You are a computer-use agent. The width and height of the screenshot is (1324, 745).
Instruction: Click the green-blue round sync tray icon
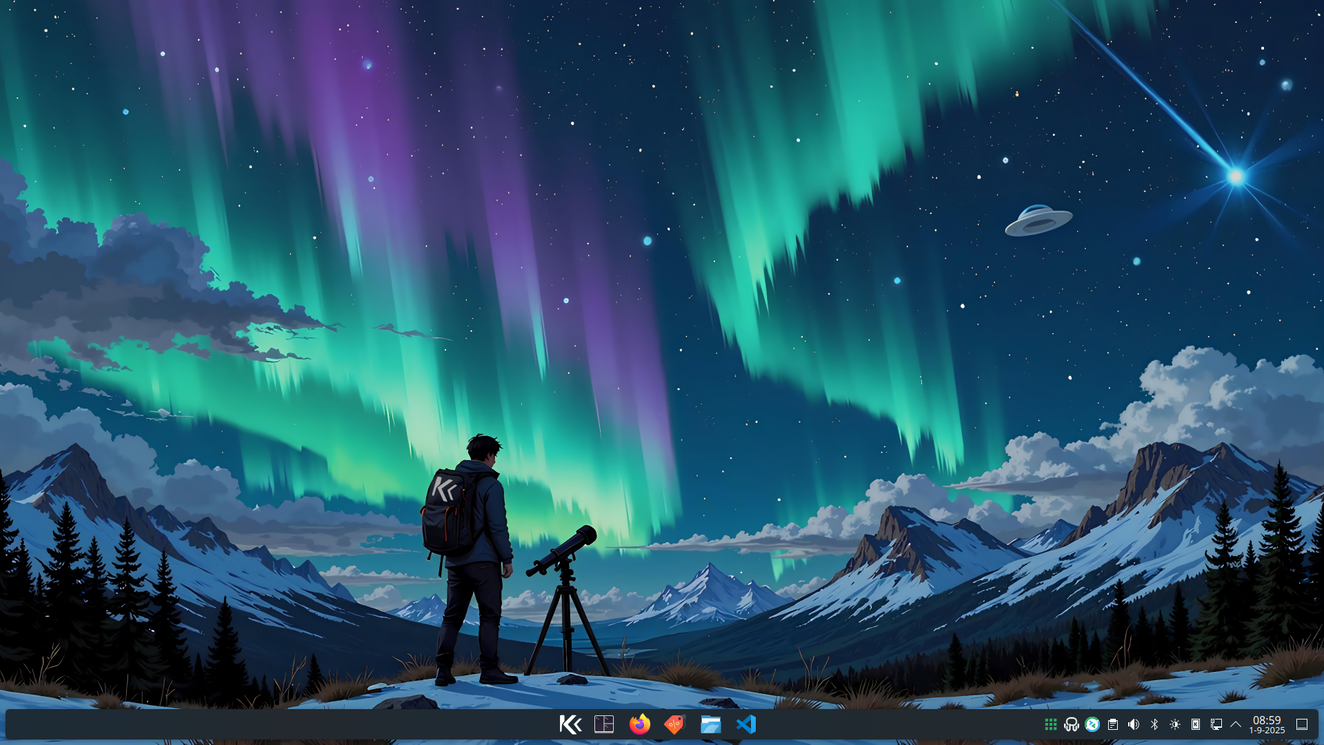coord(1092,724)
